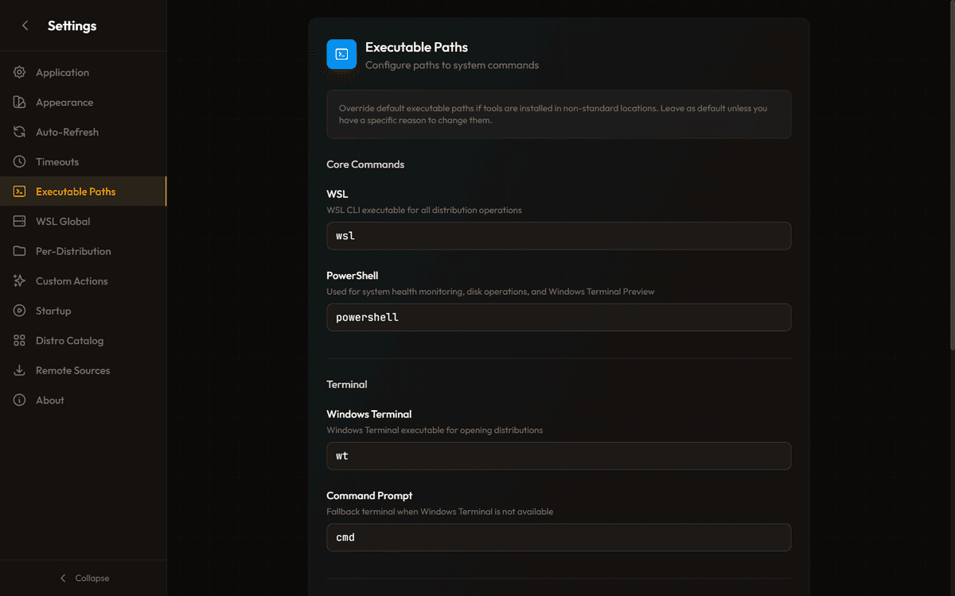The width and height of the screenshot is (955, 596).
Task: Open the Distro Catalog settings section
Action: [69, 341]
